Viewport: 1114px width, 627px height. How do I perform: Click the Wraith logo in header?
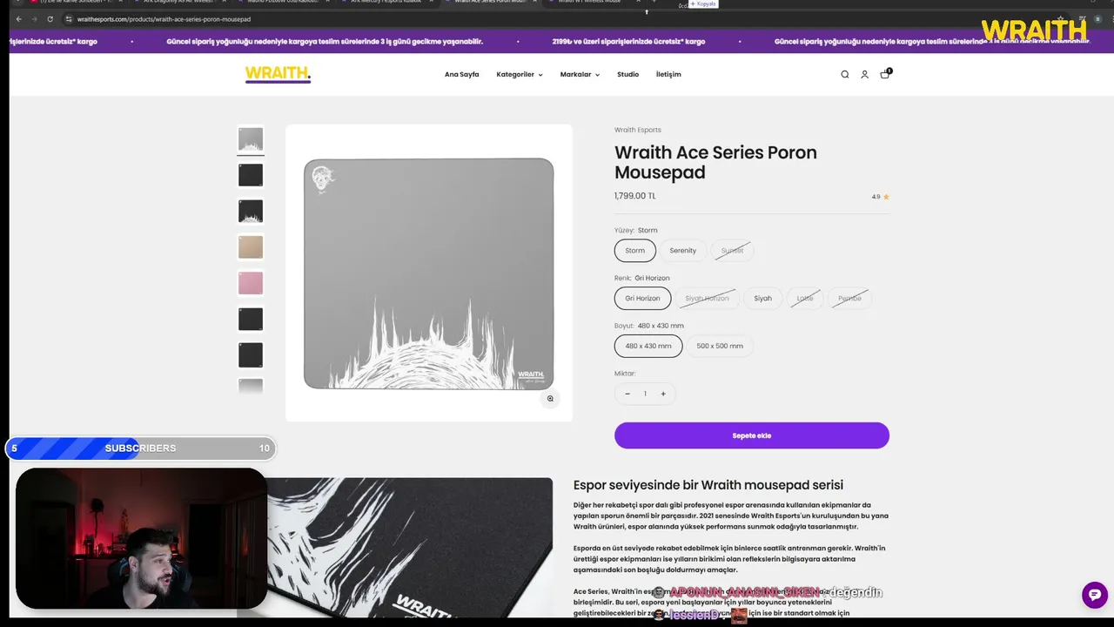[x=278, y=74]
